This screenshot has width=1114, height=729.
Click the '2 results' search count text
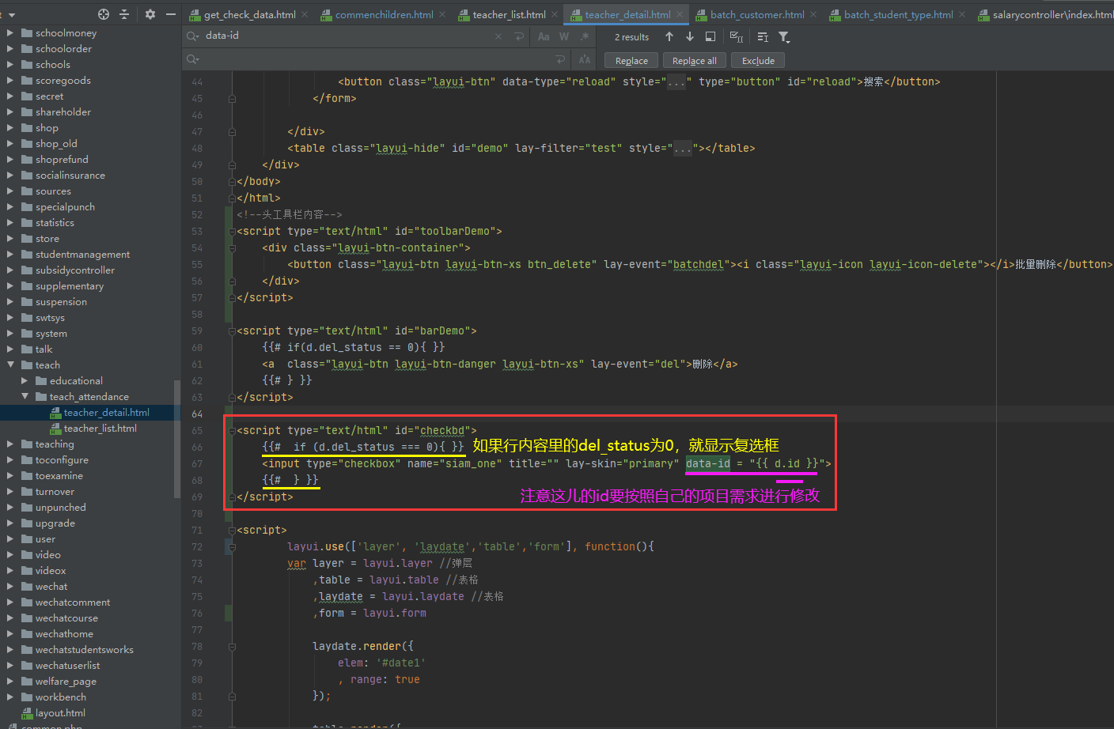631,37
